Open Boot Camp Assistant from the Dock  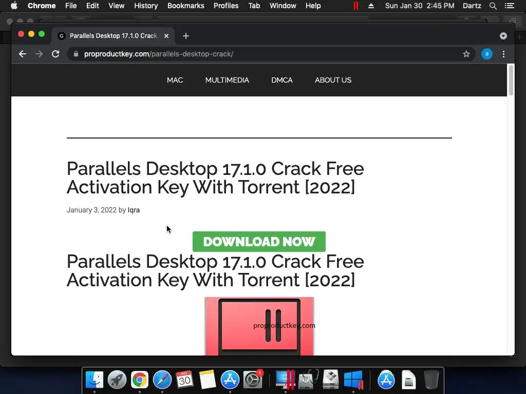click(x=331, y=380)
